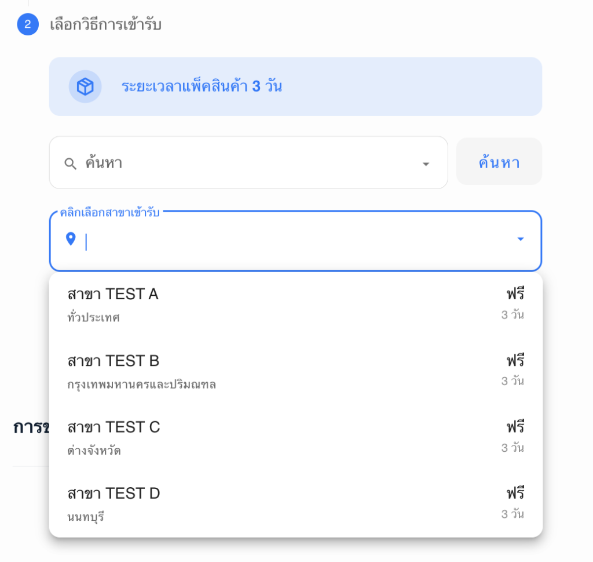Click the ระยะเวลาแพ็คสินค้า 3 วัน banner link

[203, 86]
